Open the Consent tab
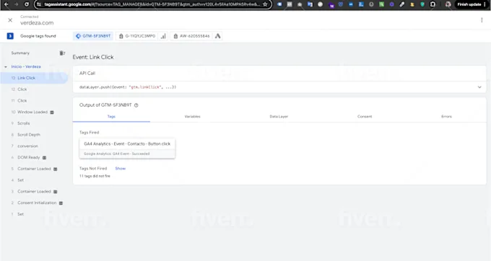The height and width of the screenshot is (261, 491). pyautogui.click(x=364, y=116)
